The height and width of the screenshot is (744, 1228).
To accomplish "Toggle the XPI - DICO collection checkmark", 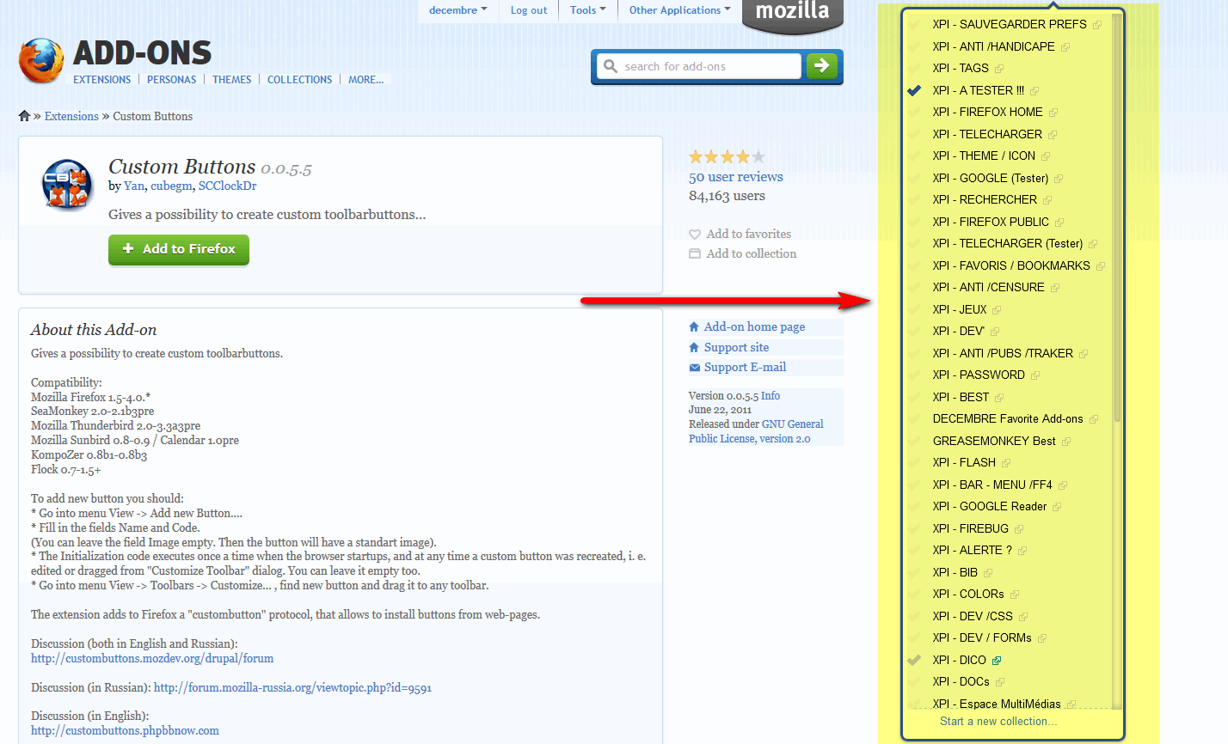I will pos(914,660).
